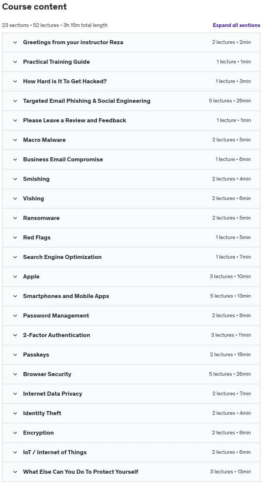263x484 pixels.
Task: Open the Browser Security section
Action: pos(131,374)
